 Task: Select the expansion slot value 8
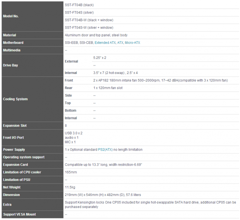click(66, 125)
